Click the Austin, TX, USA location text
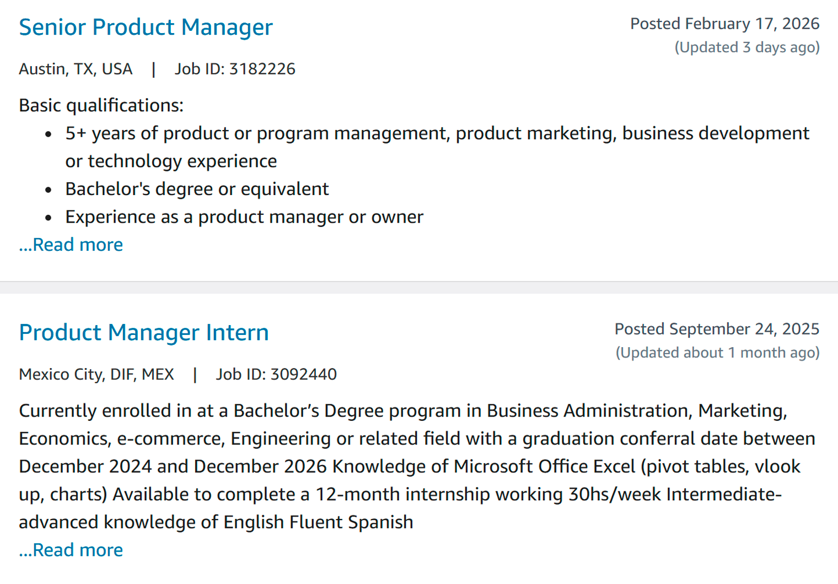This screenshot has height=584, width=838. (76, 69)
